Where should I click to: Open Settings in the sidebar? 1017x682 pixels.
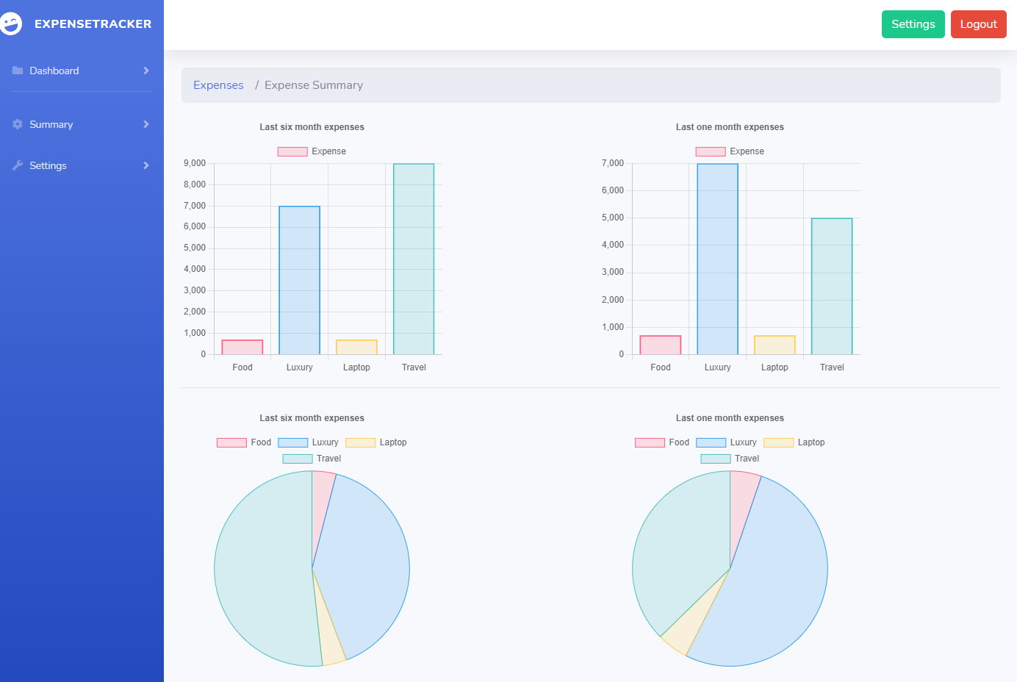[x=48, y=165]
